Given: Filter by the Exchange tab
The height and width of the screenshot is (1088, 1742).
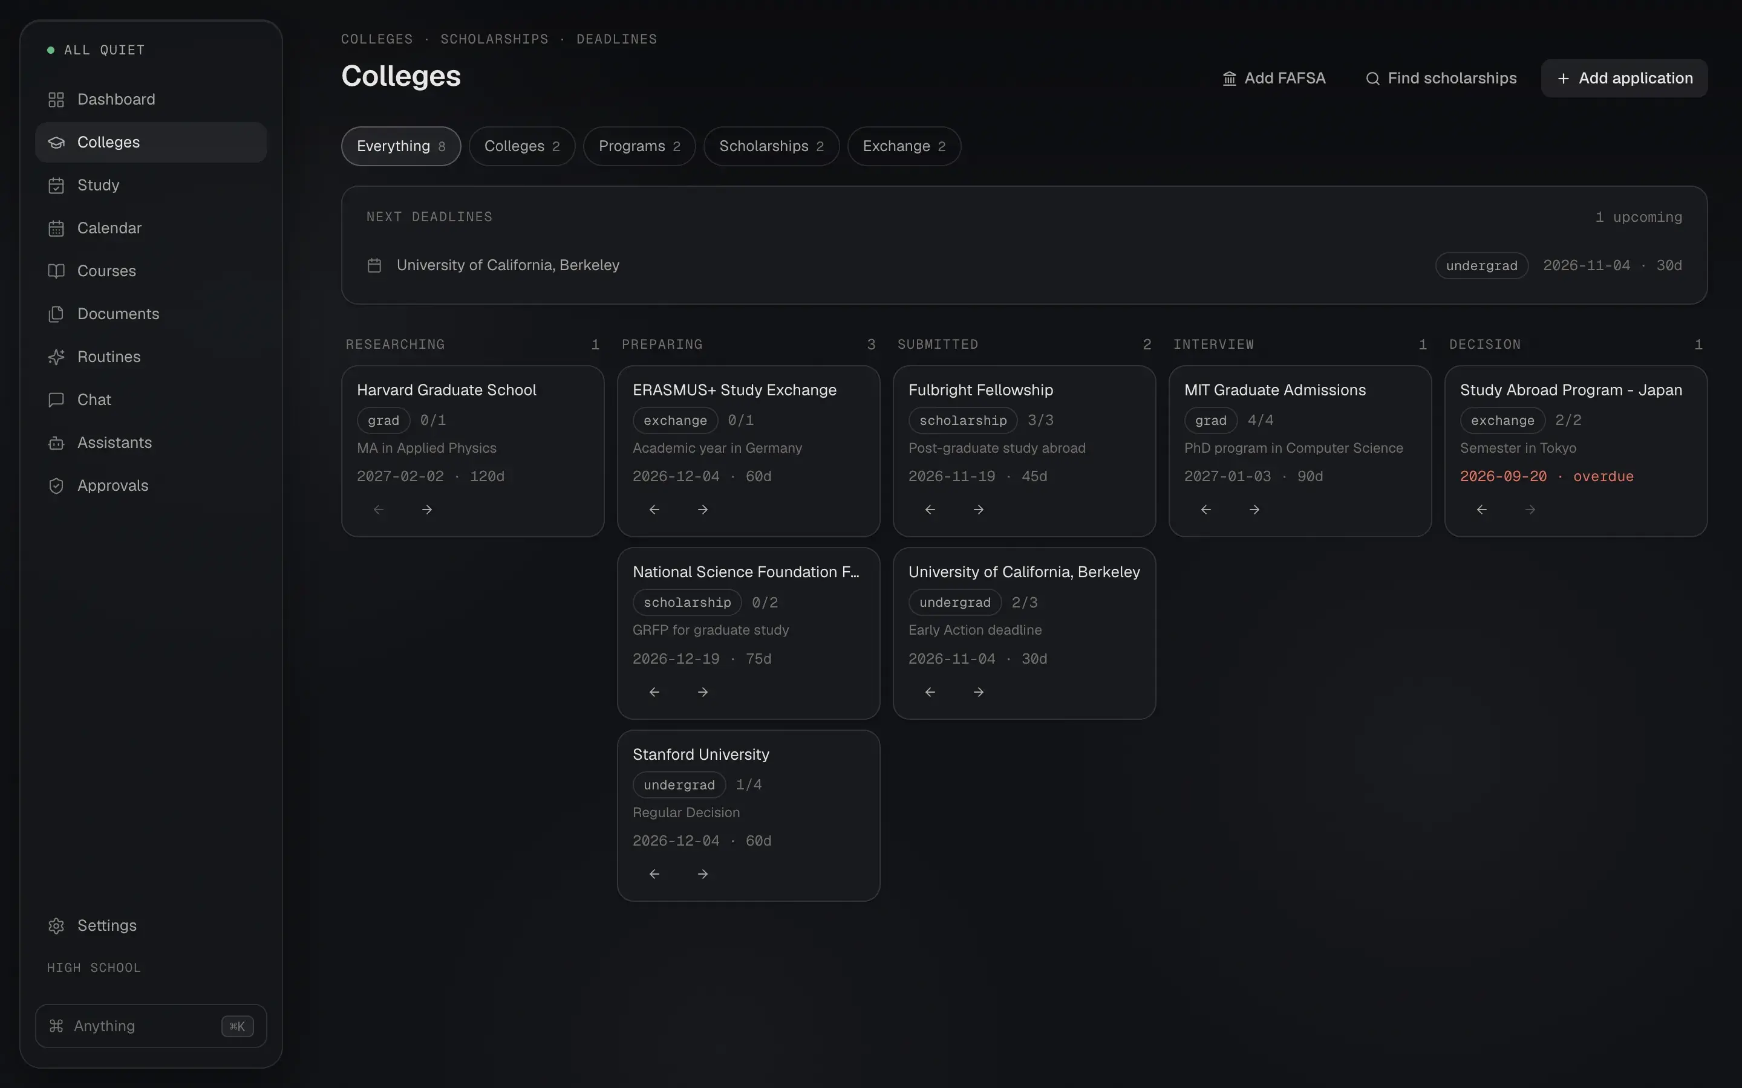Looking at the screenshot, I should (904, 146).
